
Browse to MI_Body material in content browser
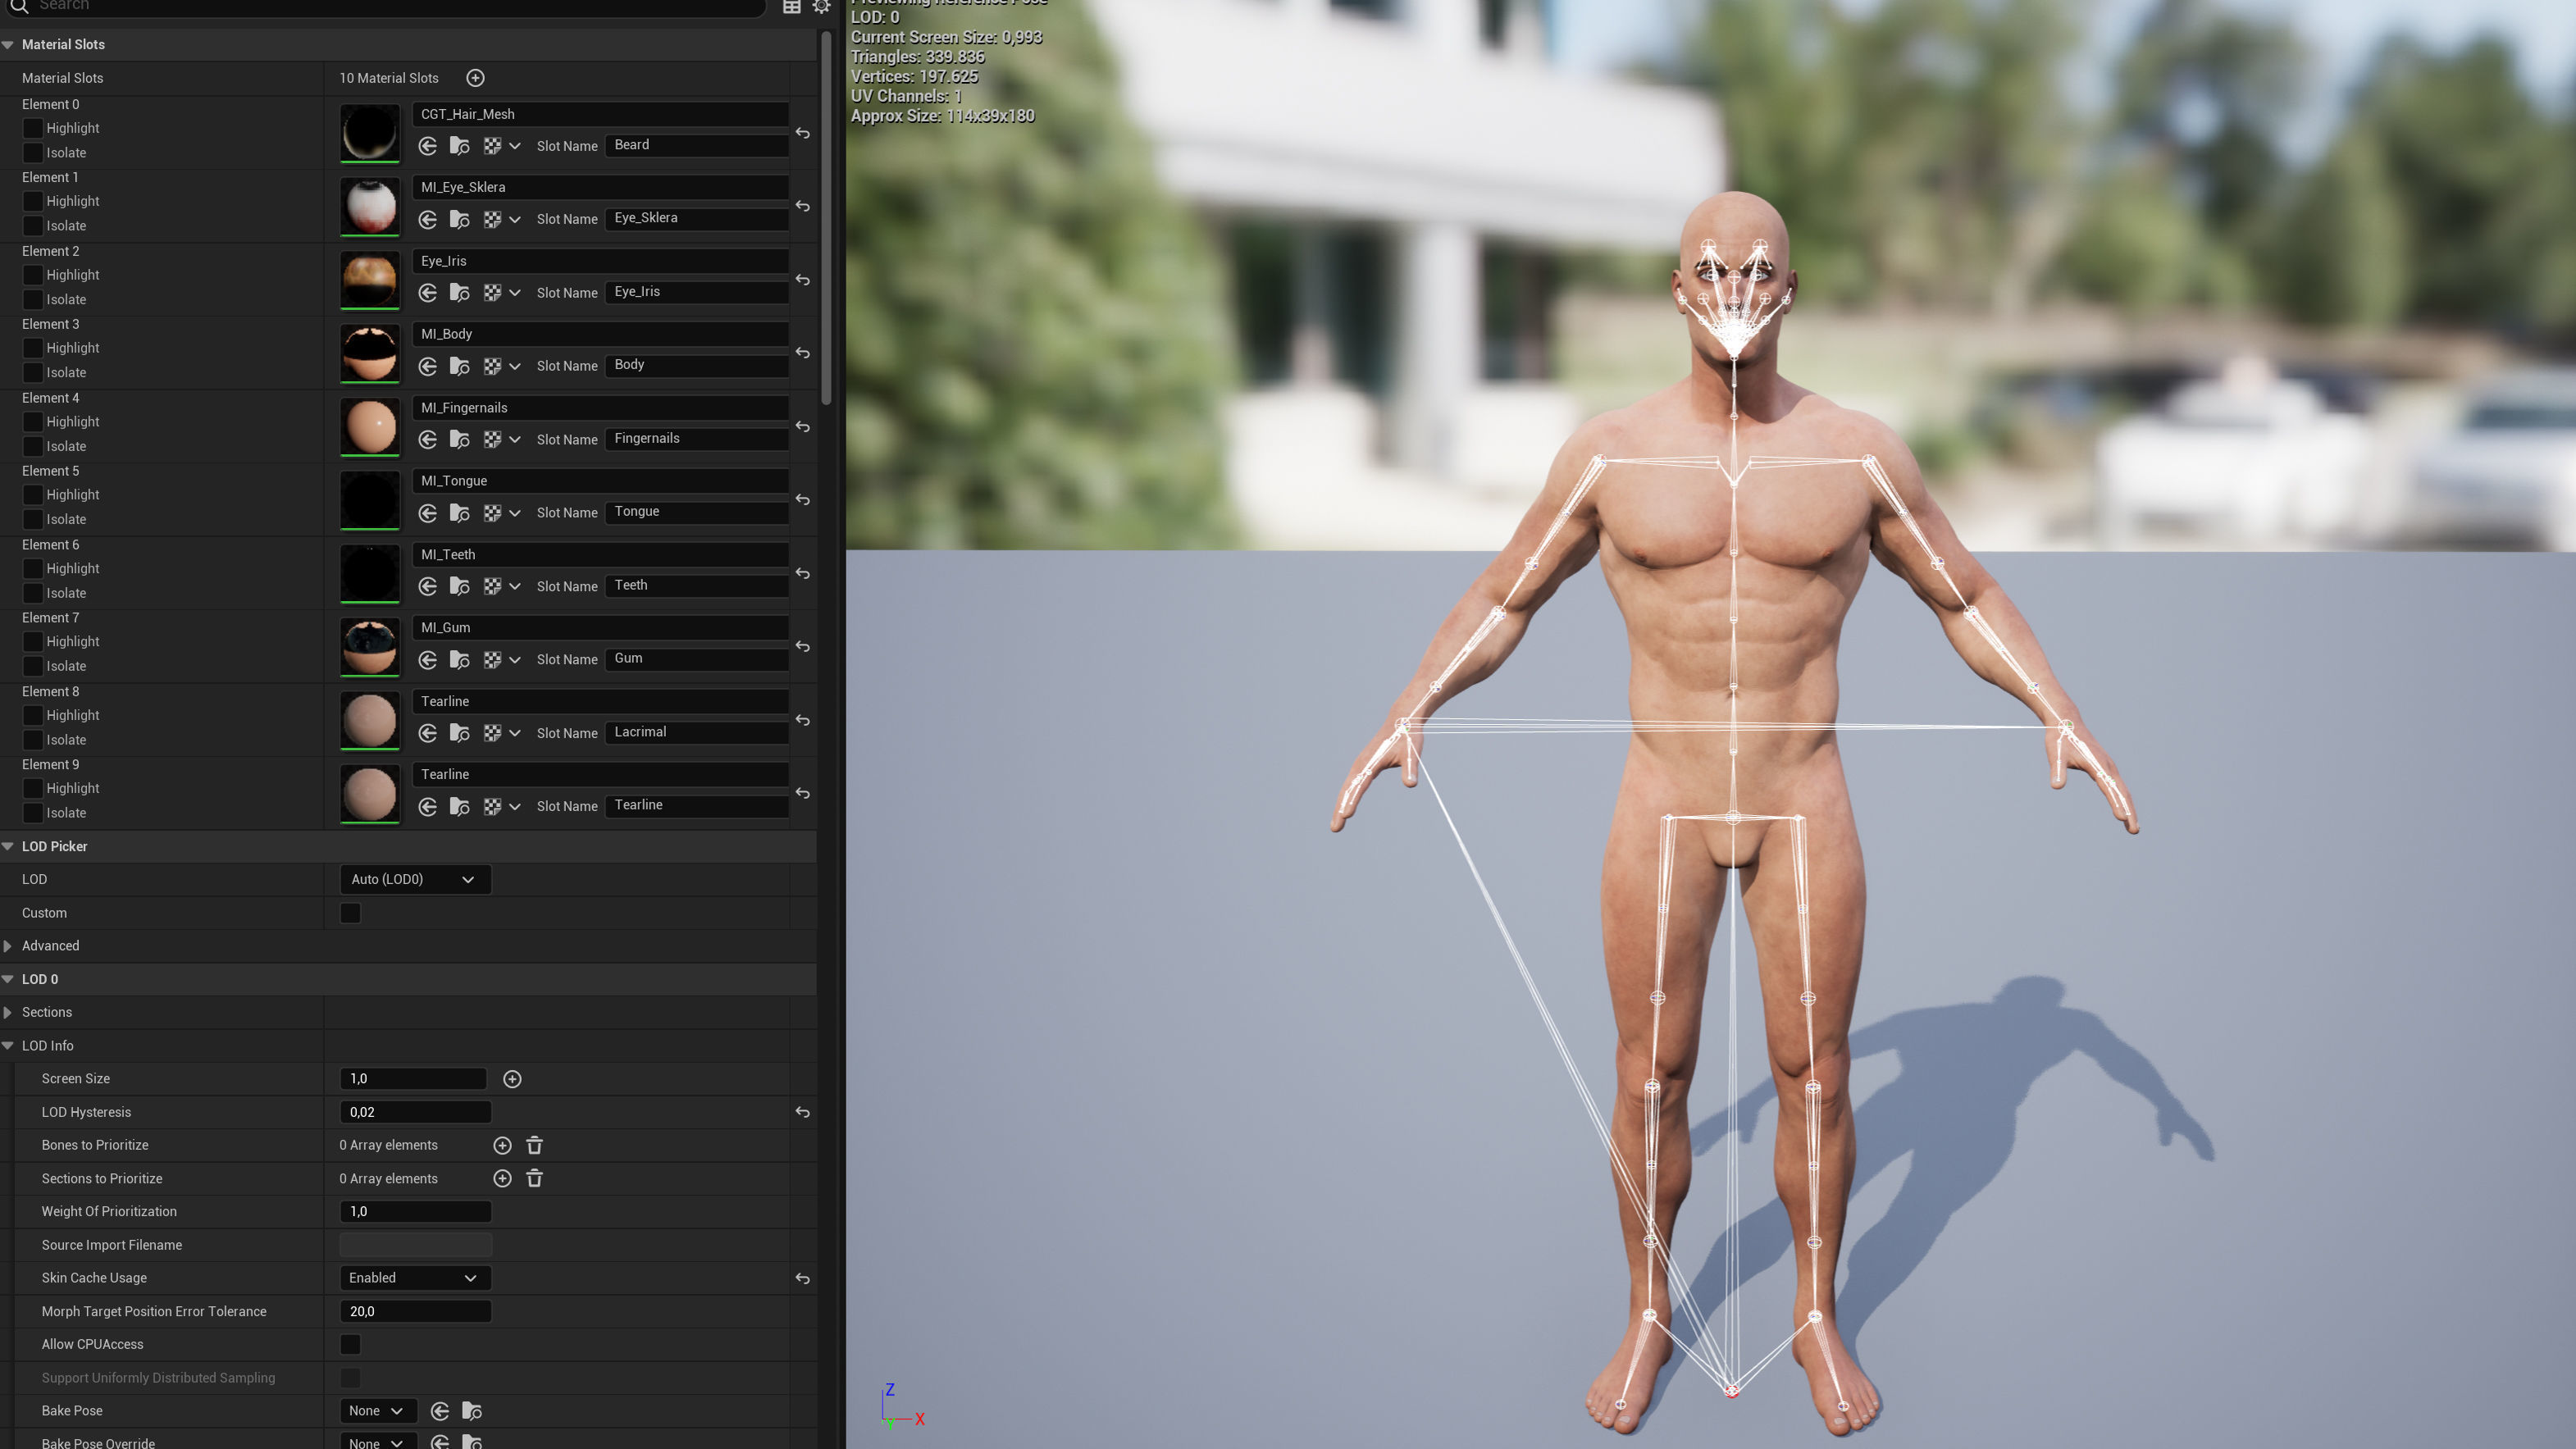[460, 366]
